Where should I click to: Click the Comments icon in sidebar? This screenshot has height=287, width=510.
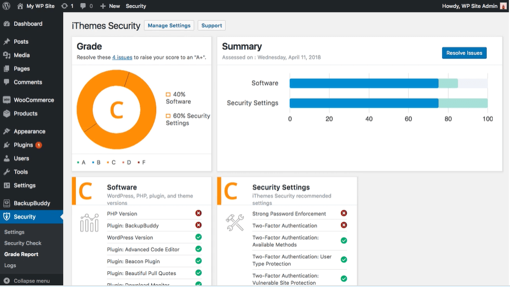pyautogui.click(x=7, y=82)
